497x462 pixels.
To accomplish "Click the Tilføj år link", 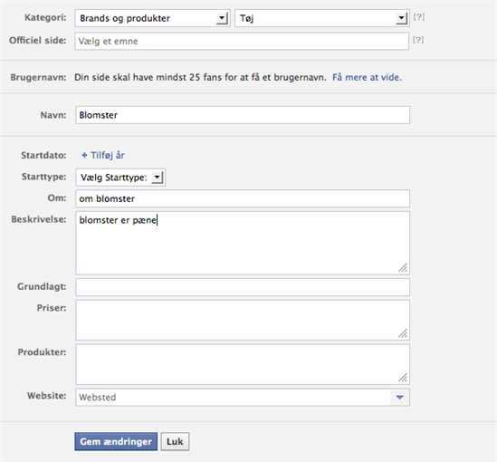I will [x=108, y=155].
